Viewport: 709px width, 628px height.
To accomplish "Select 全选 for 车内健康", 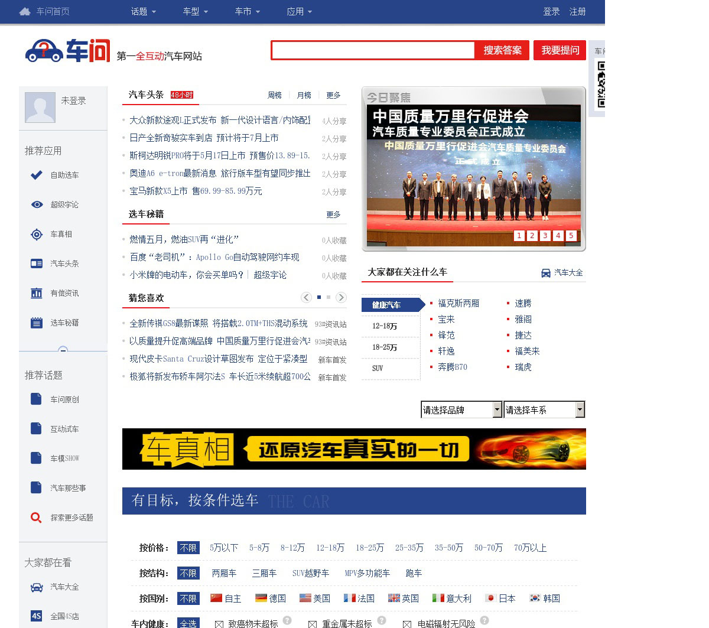I will click(188, 623).
